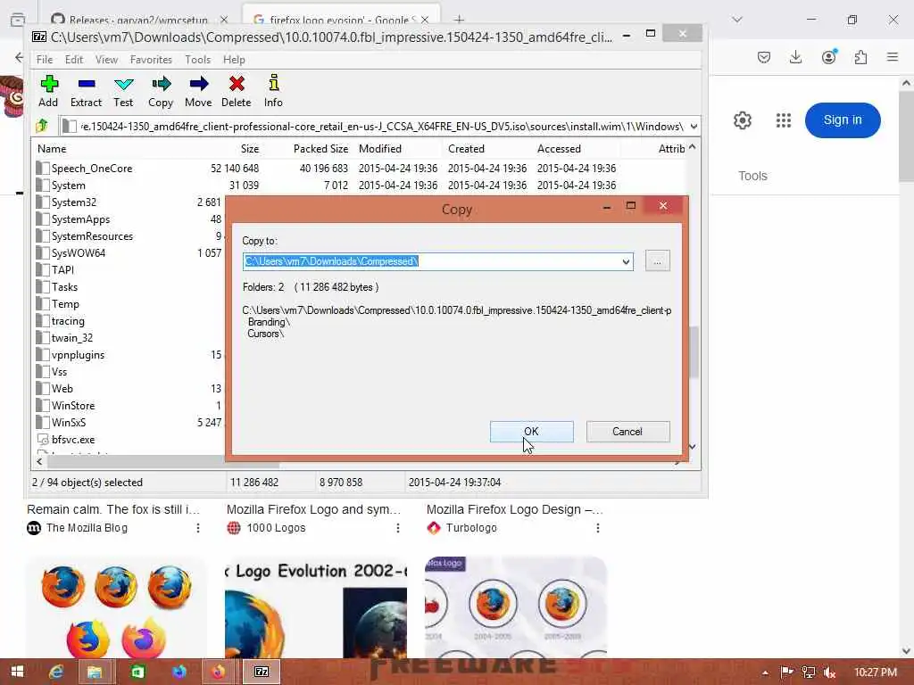Expand the Copy to path dropdown
The height and width of the screenshot is (685, 914).
(626, 261)
